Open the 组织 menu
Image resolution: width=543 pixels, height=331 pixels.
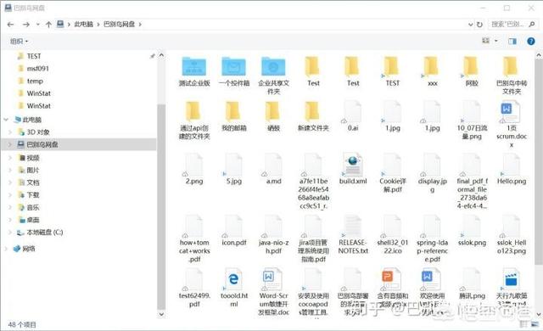[19, 42]
